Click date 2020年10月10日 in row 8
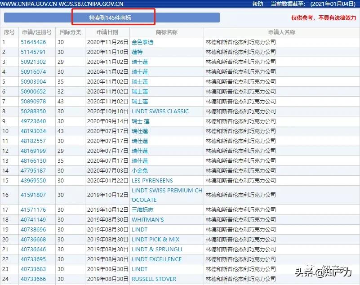 pos(107,111)
